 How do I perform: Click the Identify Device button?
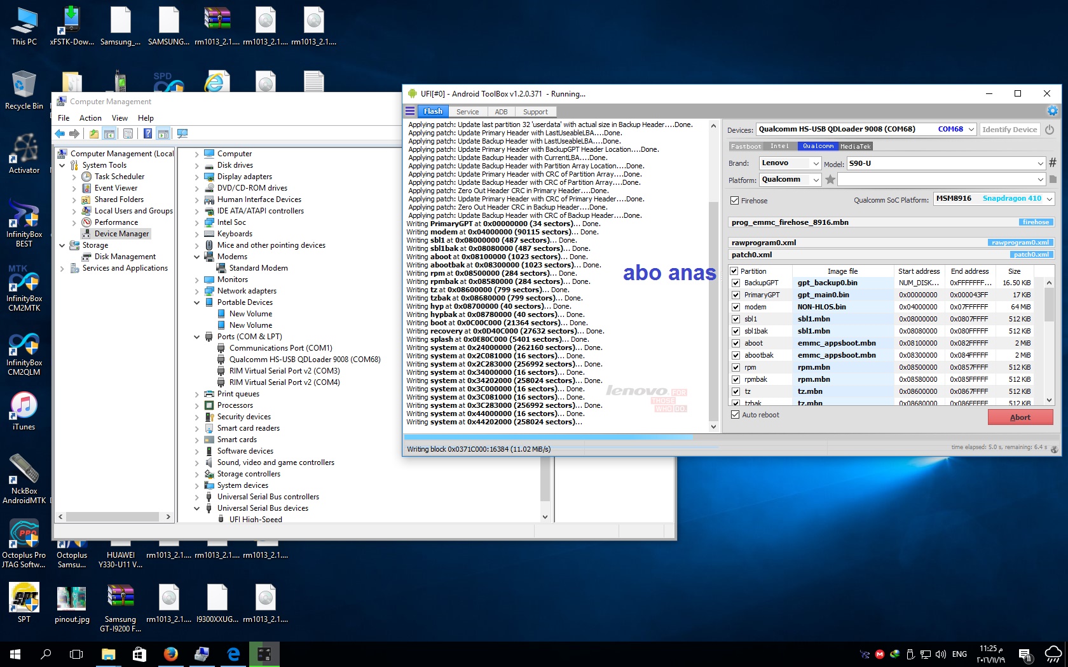[x=1010, y=130]
